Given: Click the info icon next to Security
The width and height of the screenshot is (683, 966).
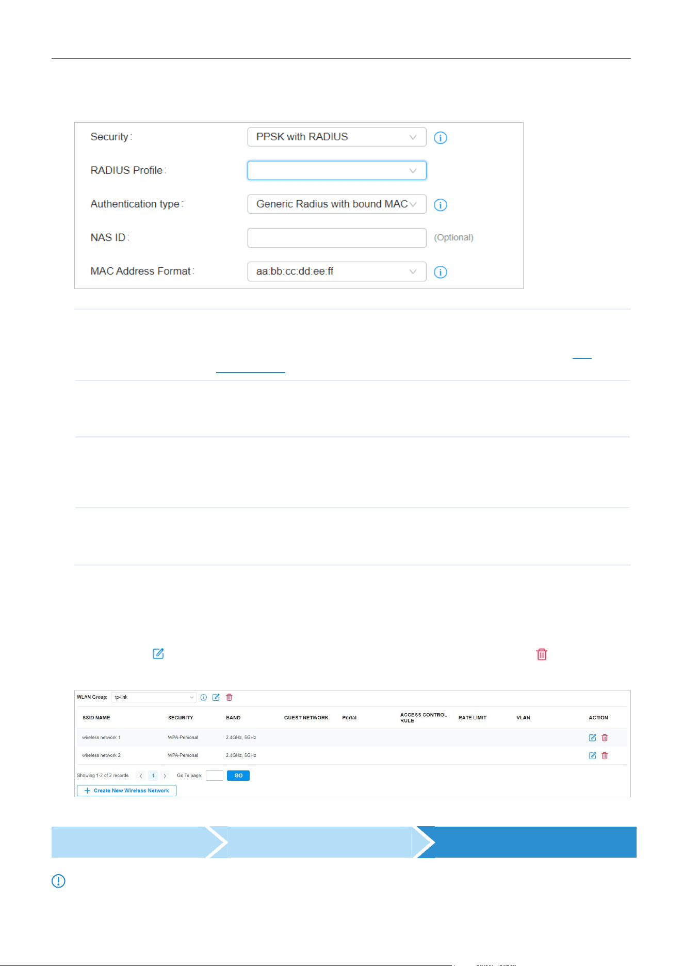Looking at the screenshot, I should click(440, 138).
